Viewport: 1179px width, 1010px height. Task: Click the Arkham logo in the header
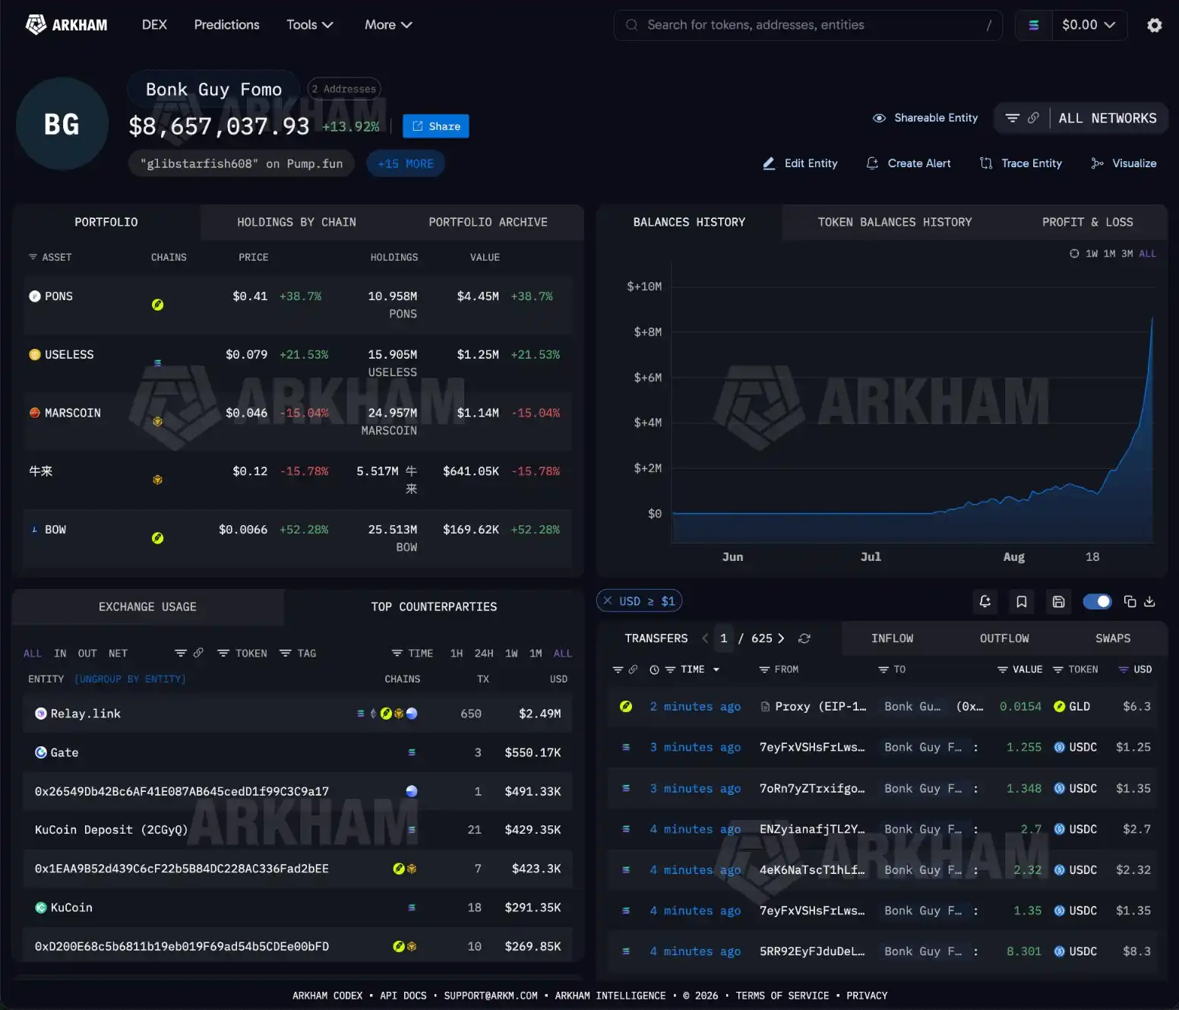pos(67,25)
